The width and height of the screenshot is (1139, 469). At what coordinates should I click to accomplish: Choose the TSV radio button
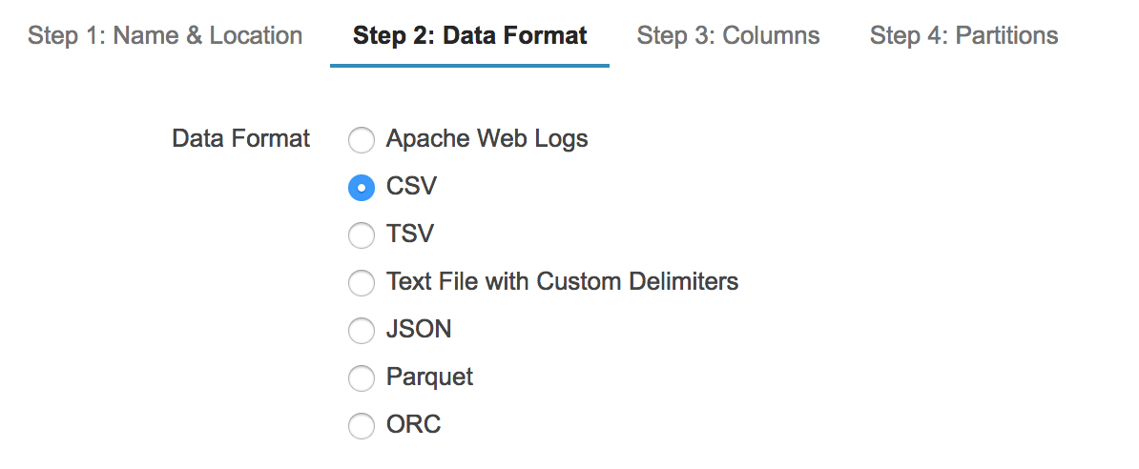click(362, 235)
